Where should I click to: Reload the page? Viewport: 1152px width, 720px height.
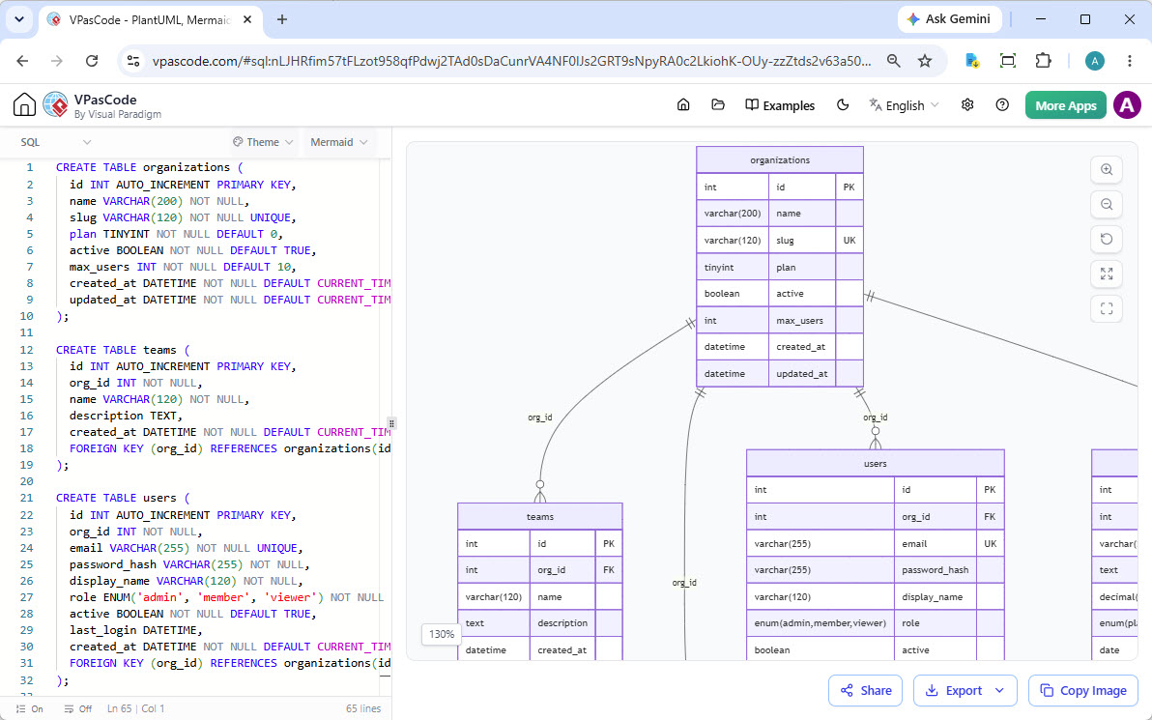coord(92,61)
